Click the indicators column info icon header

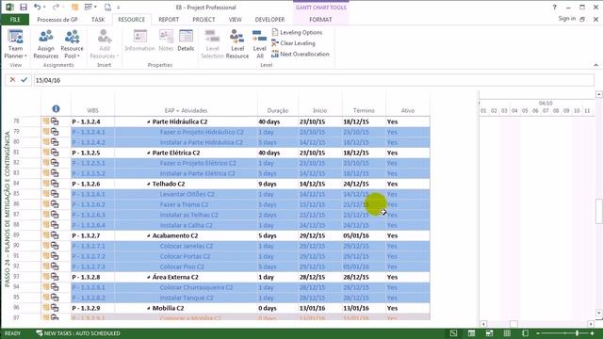pos(56,109)
